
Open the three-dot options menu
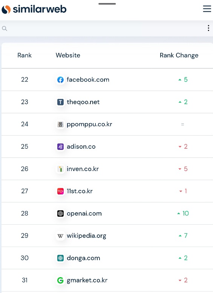[x=208, y=28]
